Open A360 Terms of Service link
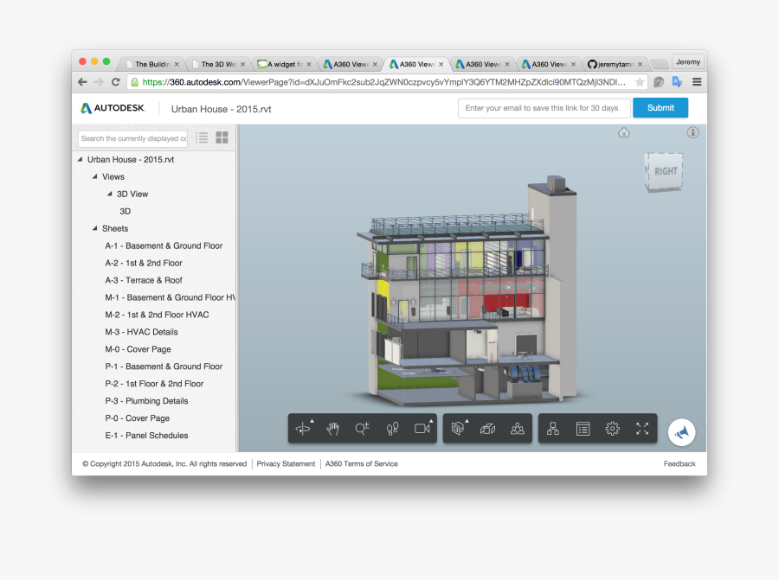The height and width of the screenshot is (580, 779). pyautogui.click(x=361, y=463)
